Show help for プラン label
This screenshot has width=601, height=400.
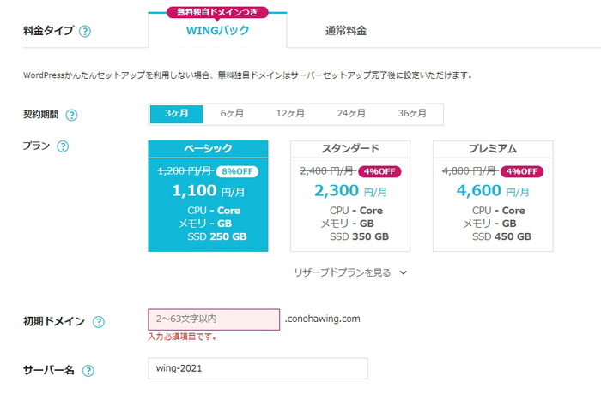(x=63, y=146)
